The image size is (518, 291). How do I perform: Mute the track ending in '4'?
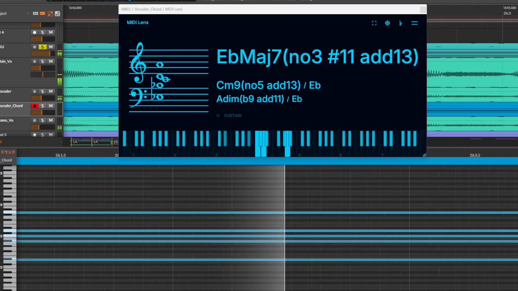tap(51, 32)
